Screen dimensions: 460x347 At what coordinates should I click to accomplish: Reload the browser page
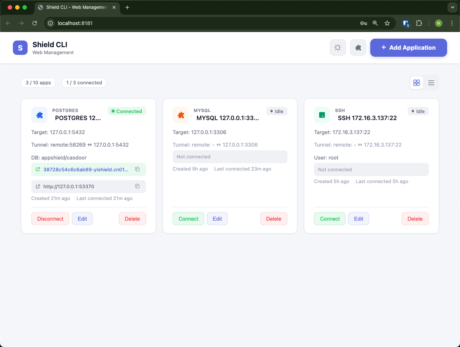tap(35, 23)
